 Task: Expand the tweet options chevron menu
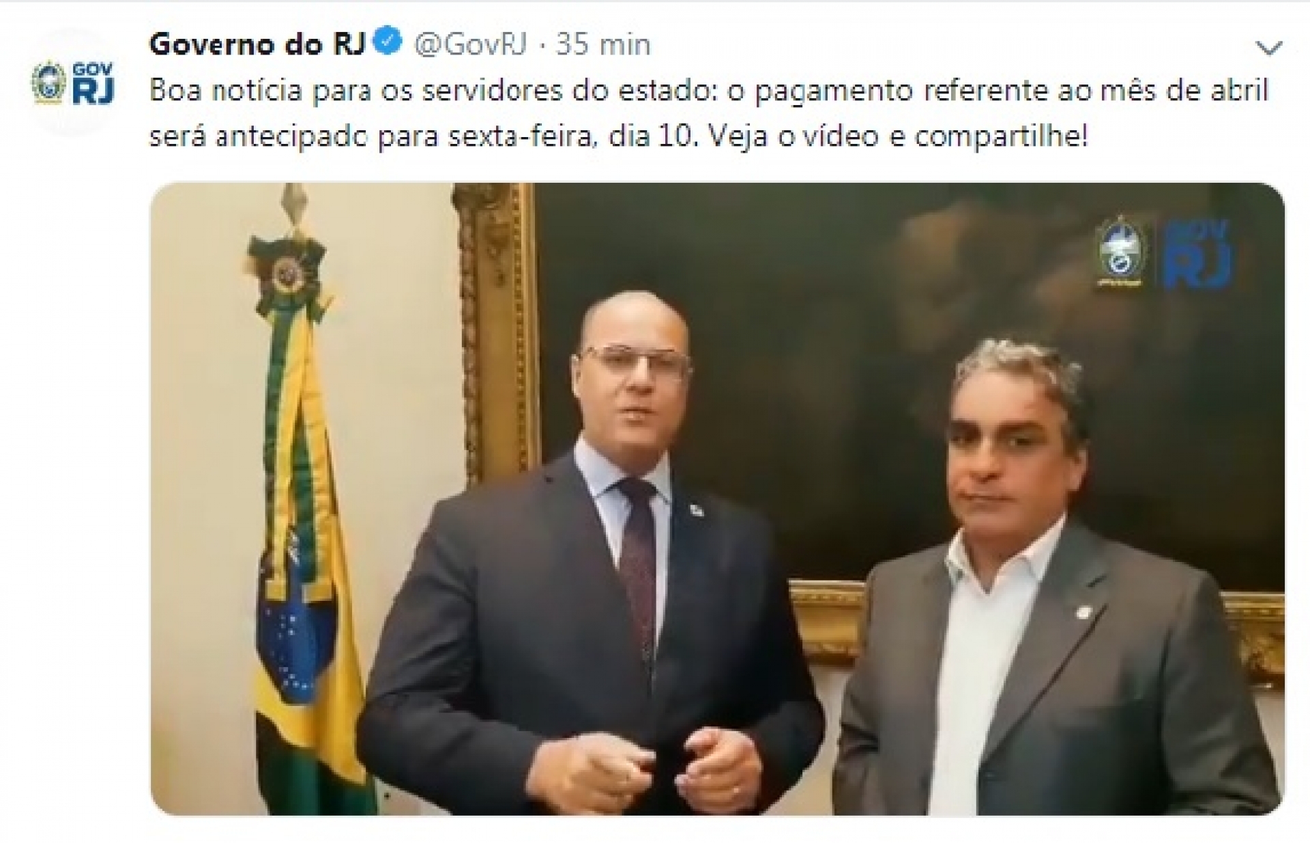coord(1268,48)
